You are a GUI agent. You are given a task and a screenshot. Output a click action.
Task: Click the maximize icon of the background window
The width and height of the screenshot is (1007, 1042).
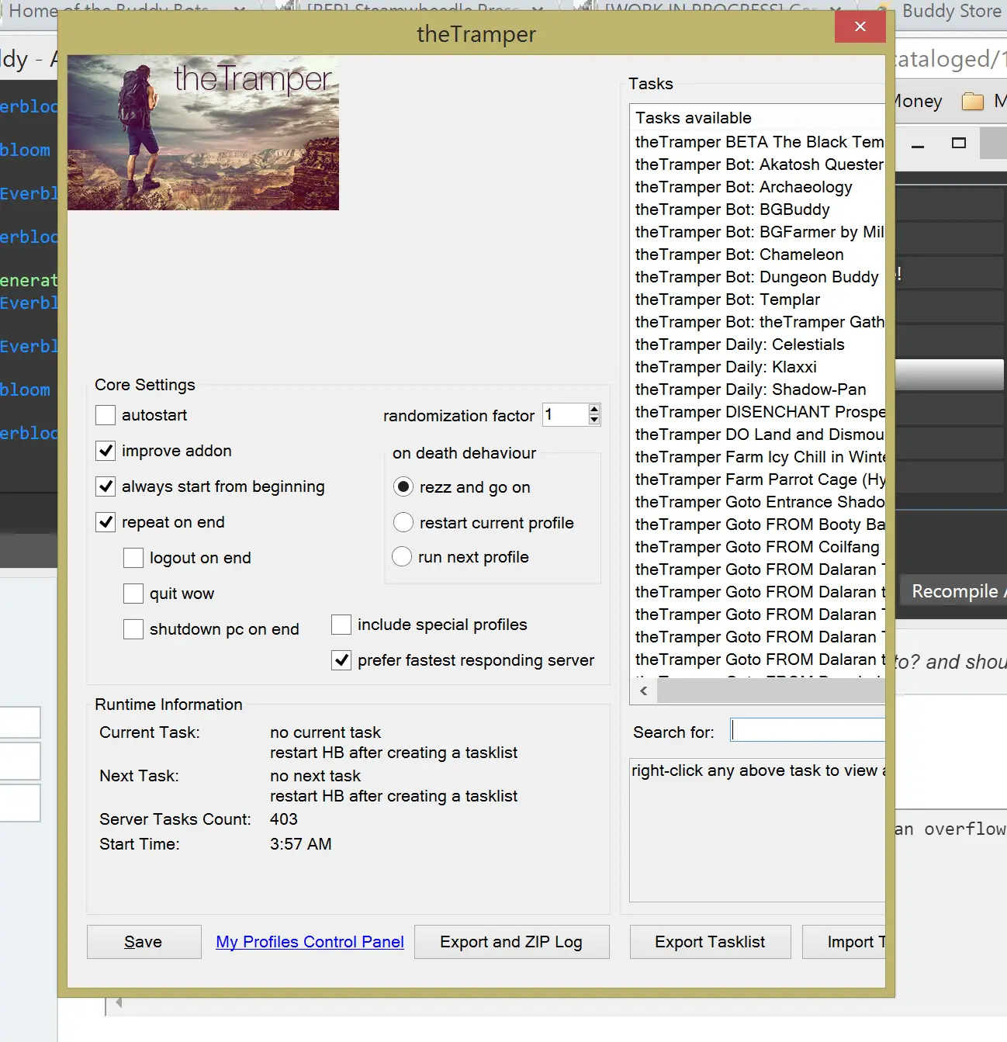pyautogui.click(x=959, y=144)
